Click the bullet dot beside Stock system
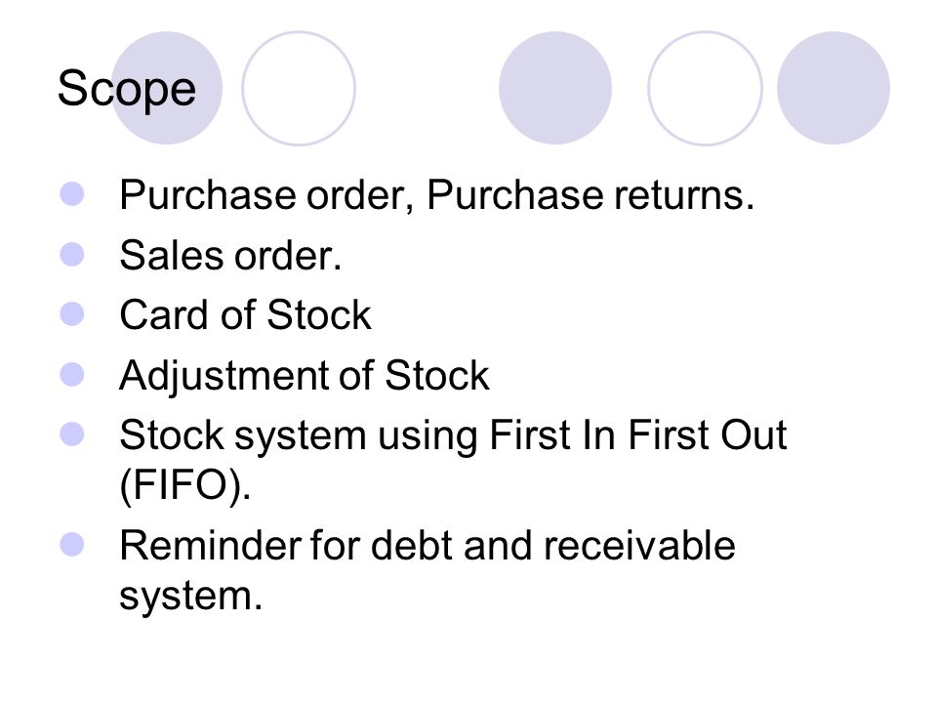 (72, 434)
